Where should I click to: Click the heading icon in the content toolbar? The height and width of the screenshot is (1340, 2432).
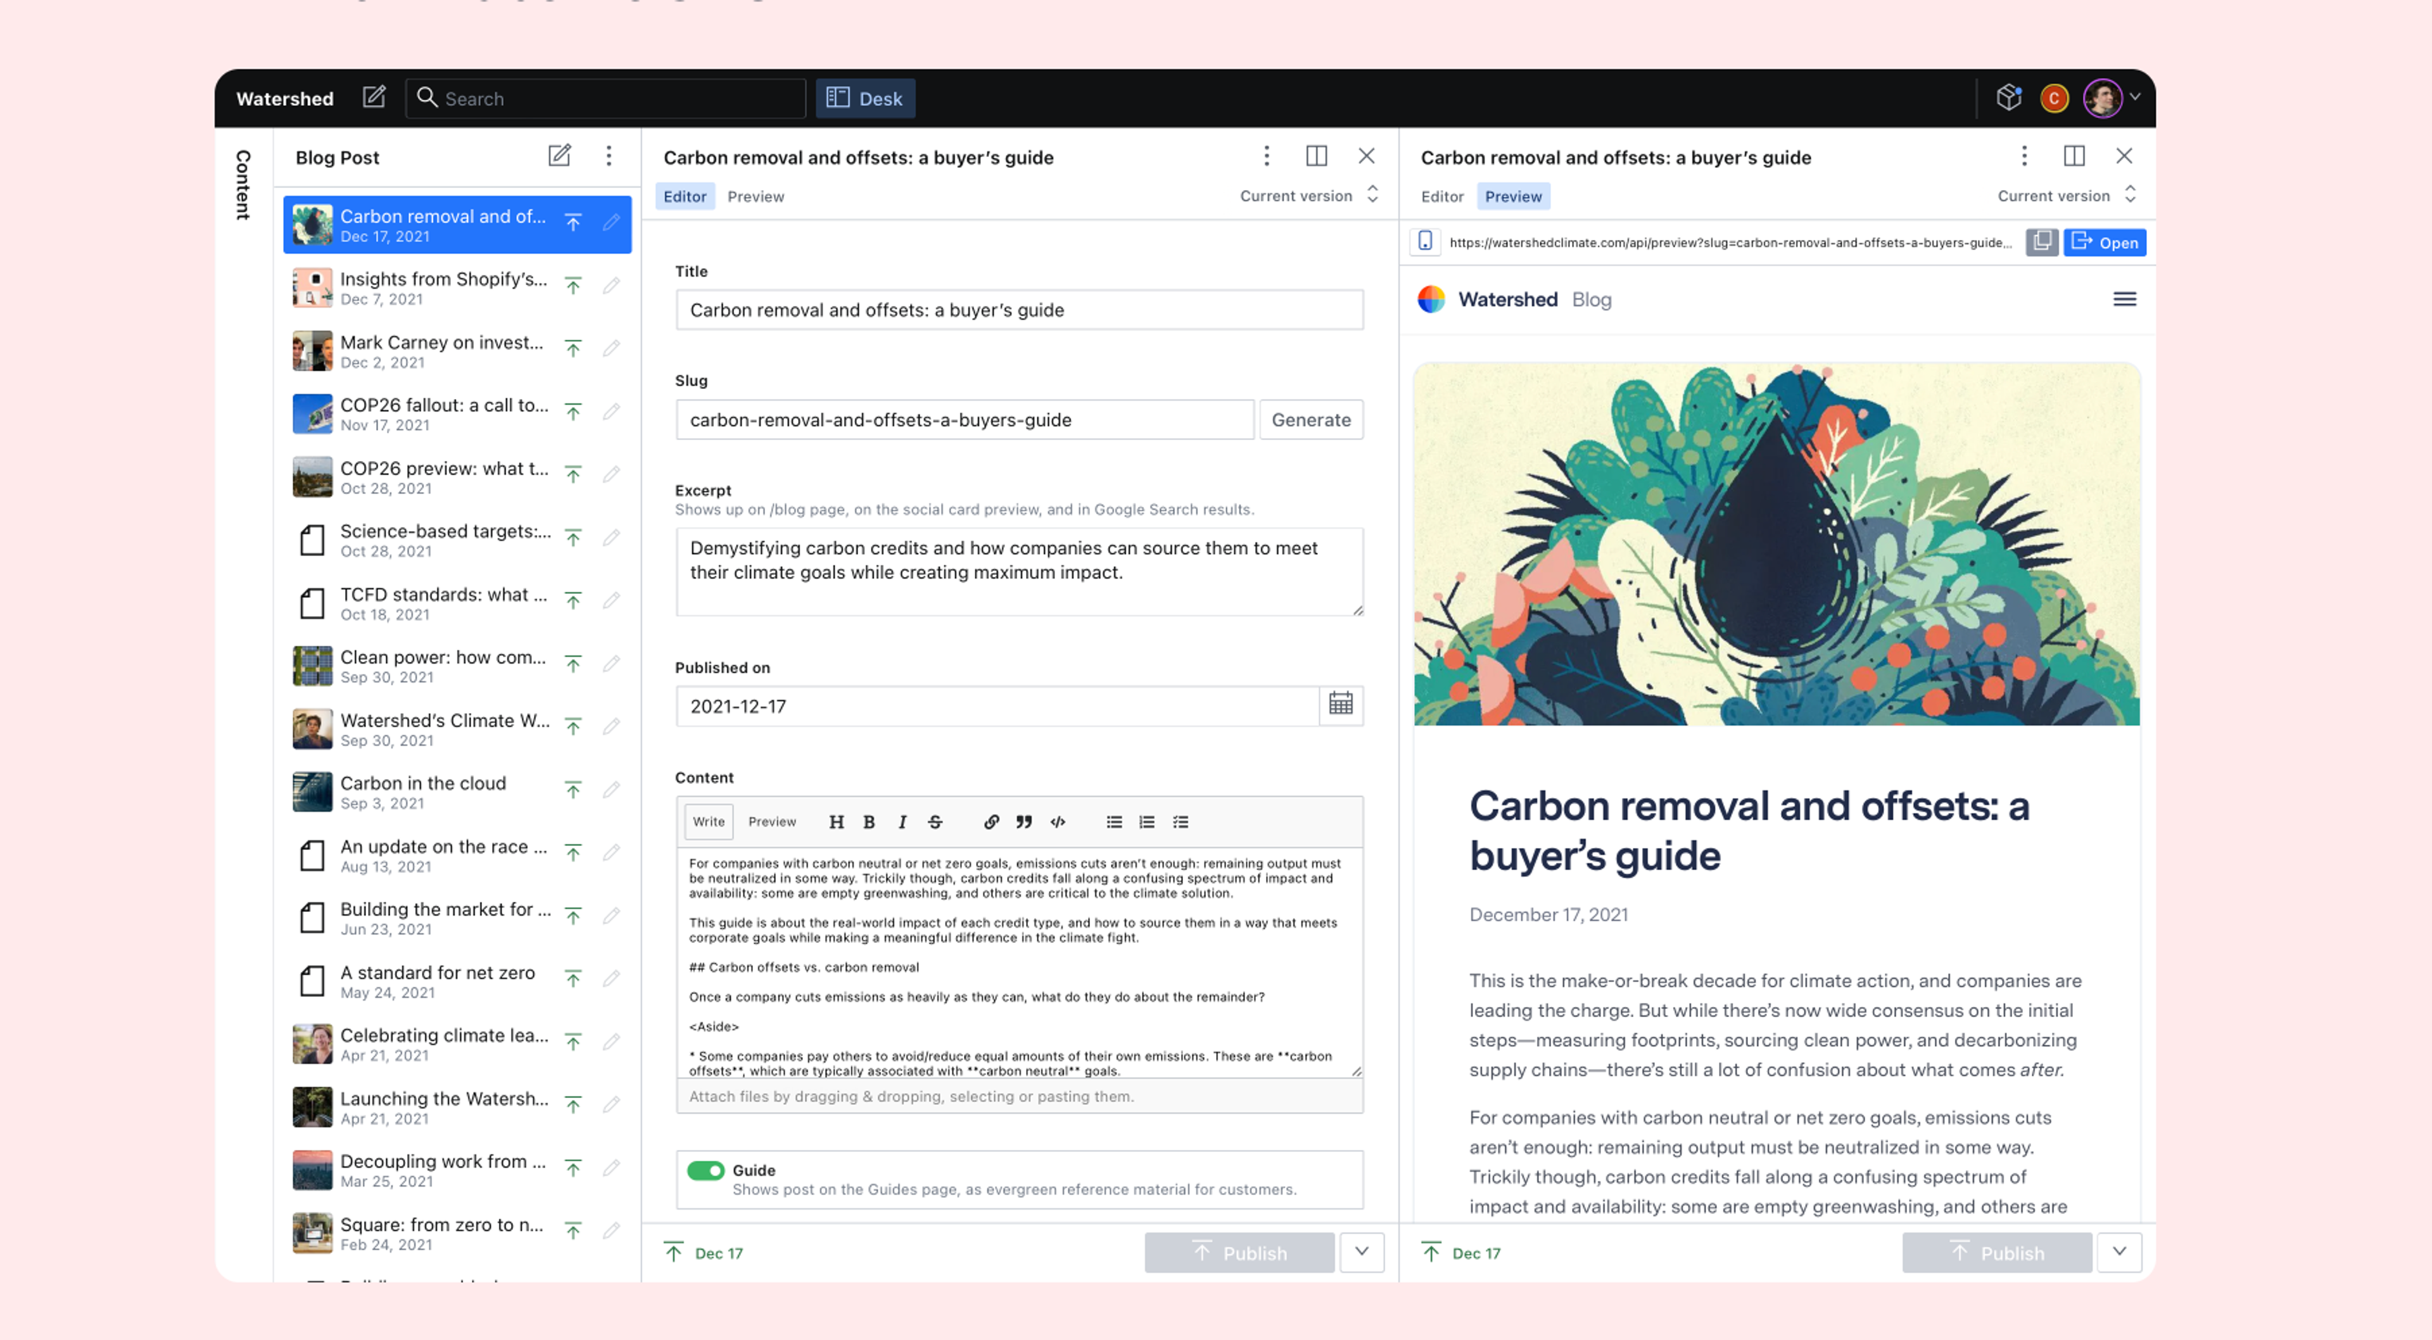[835, 821]
